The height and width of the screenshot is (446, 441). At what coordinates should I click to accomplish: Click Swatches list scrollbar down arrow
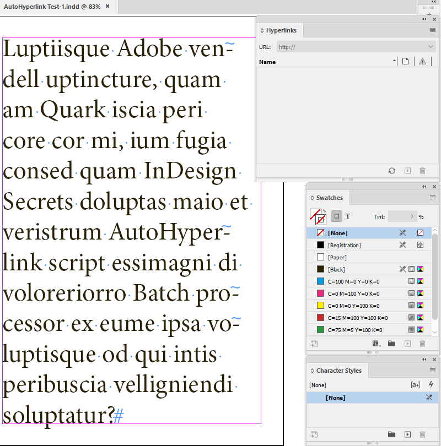(435, 332)
